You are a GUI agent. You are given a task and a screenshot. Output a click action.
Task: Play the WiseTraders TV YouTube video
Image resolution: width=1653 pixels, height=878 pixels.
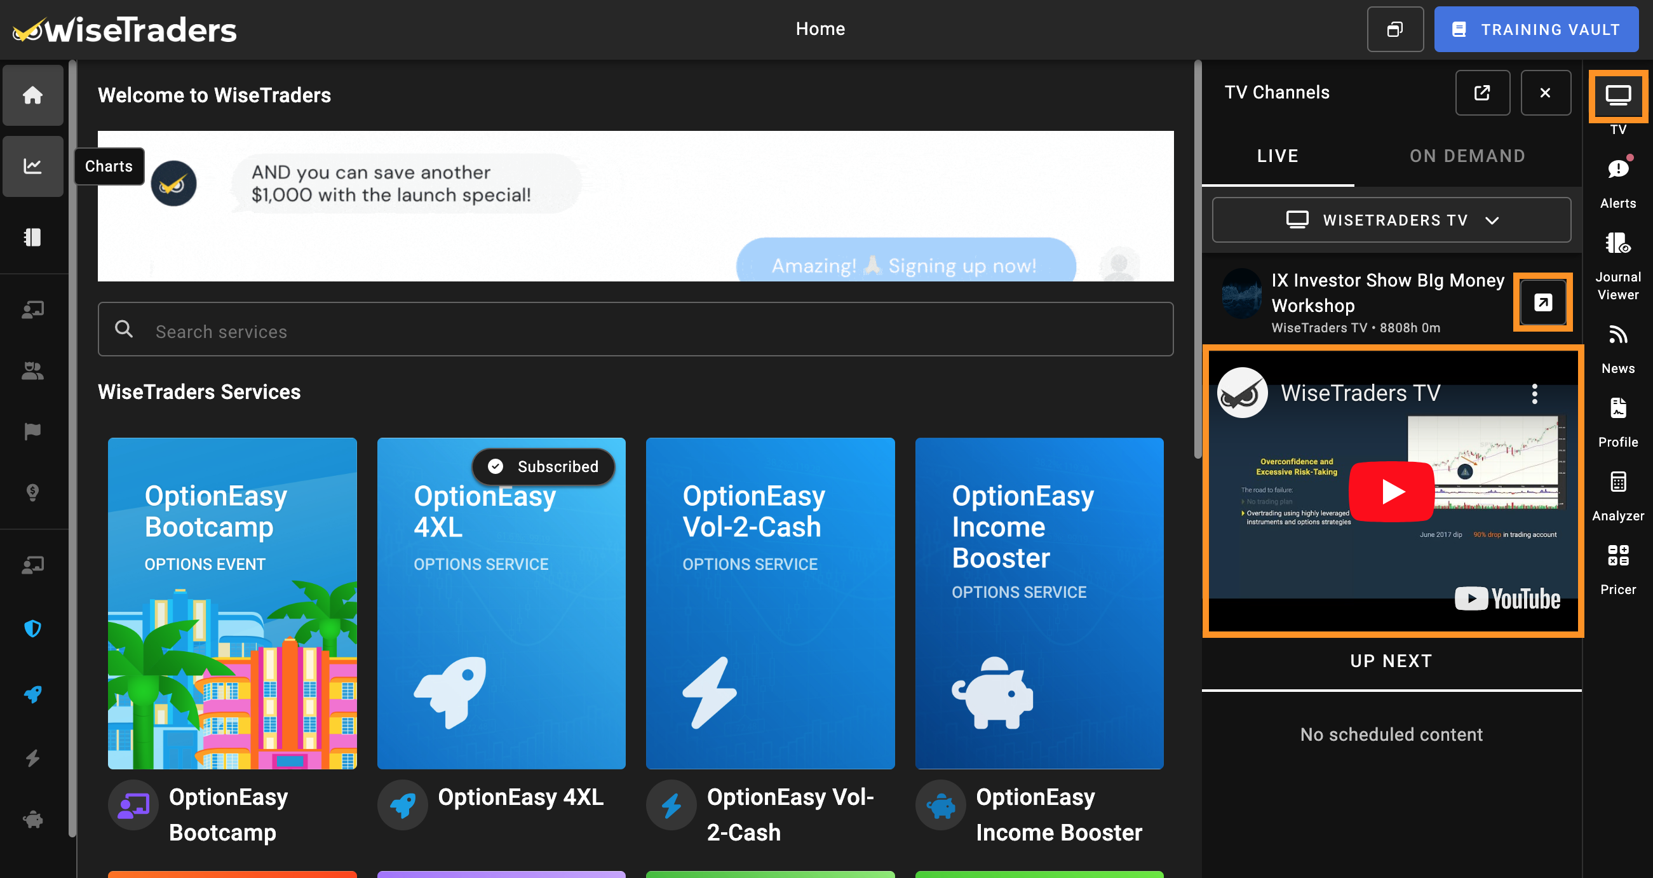pos(1391,492)
